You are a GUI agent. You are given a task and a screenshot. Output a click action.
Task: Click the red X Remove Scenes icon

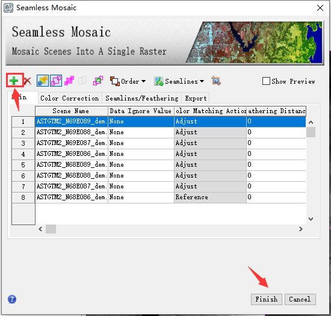click(27, 81)
